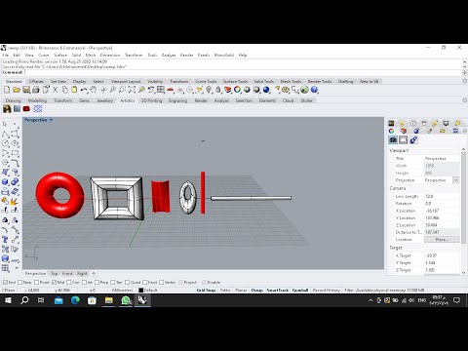The width and height of the screenshot is (468, 351).
Task: Select the Pan hand tool icon
Action: [94, 90]
